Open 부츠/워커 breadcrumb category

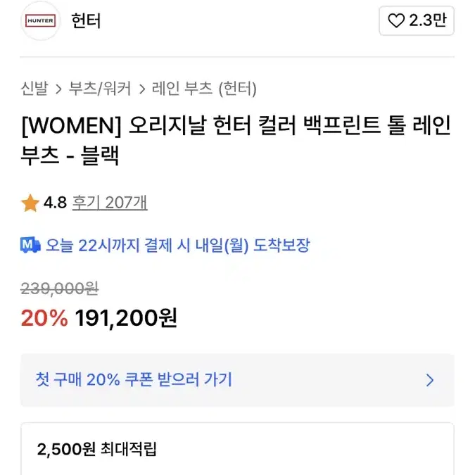point(100,89)
